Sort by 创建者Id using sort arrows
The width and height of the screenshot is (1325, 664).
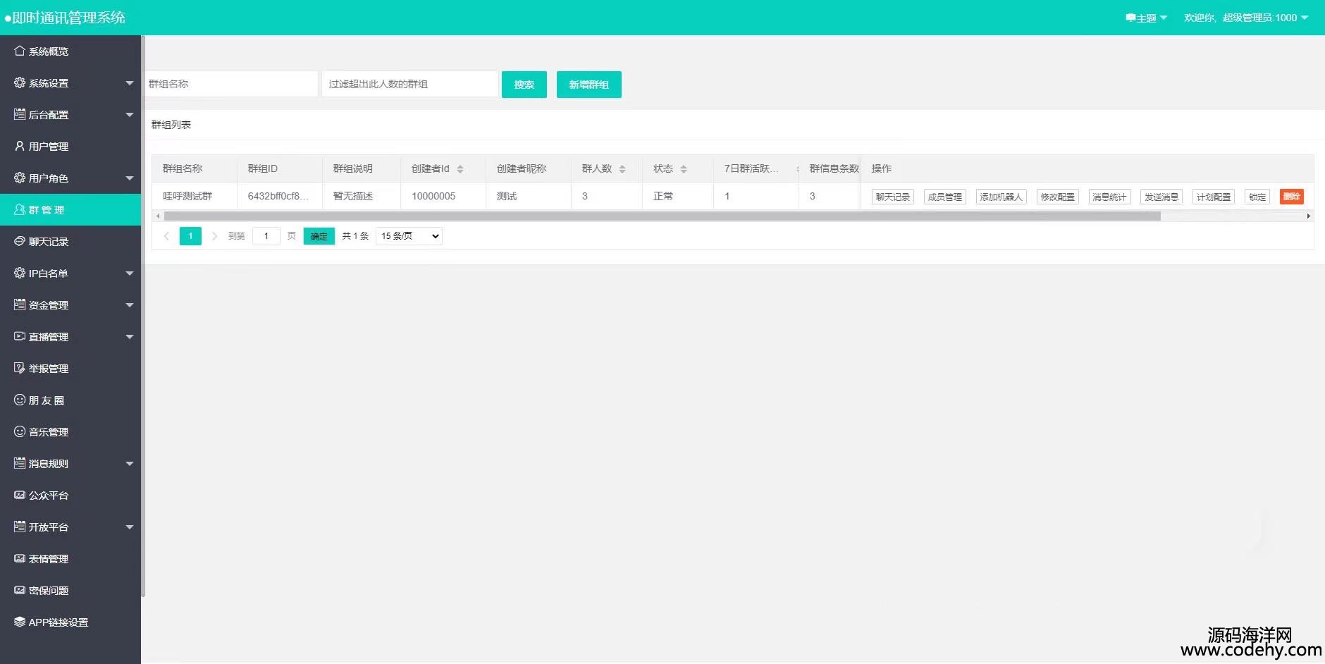coord(460,169)
